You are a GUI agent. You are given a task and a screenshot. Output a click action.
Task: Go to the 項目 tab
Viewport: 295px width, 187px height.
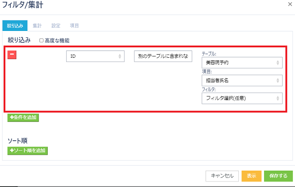coord(74,25)
